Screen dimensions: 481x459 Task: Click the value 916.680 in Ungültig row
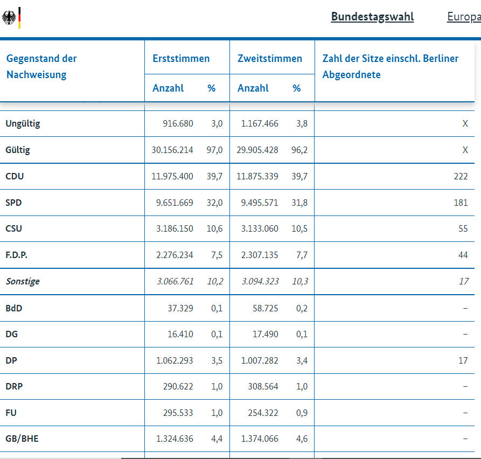(x=178, y=124)
